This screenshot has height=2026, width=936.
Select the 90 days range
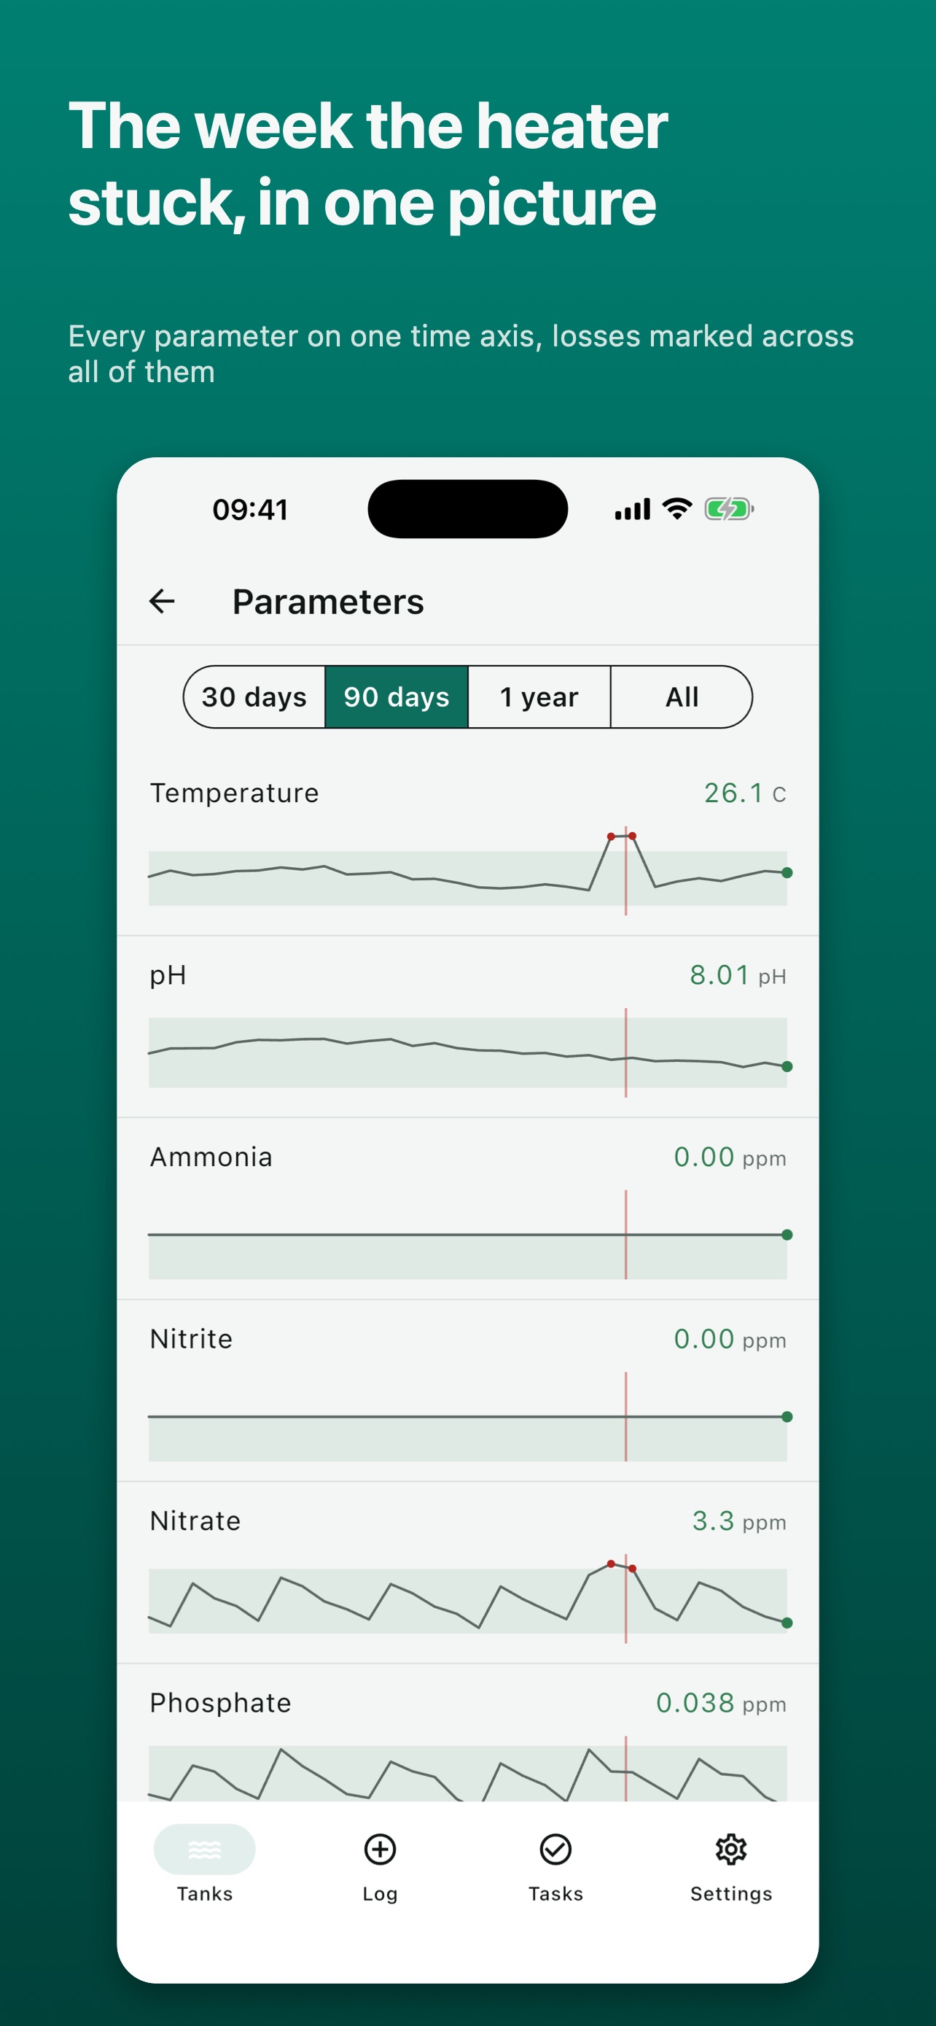pos(397,696)
